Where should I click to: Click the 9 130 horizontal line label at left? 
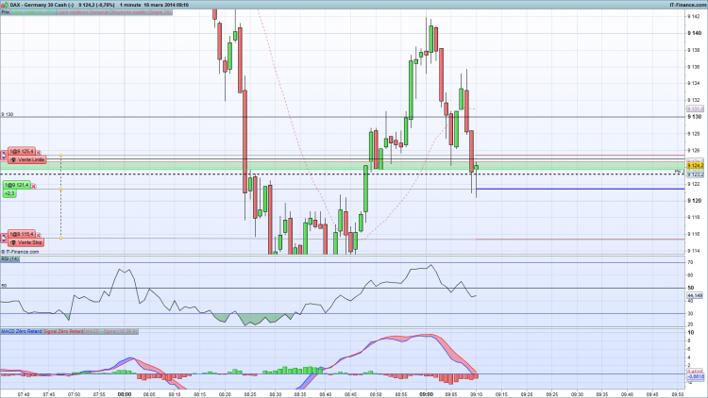(x=8, y=115)
